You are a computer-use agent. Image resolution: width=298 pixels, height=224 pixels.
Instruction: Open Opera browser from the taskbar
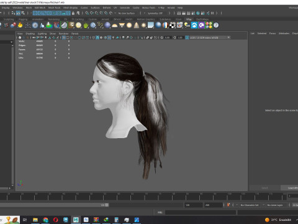click(55, 220)
